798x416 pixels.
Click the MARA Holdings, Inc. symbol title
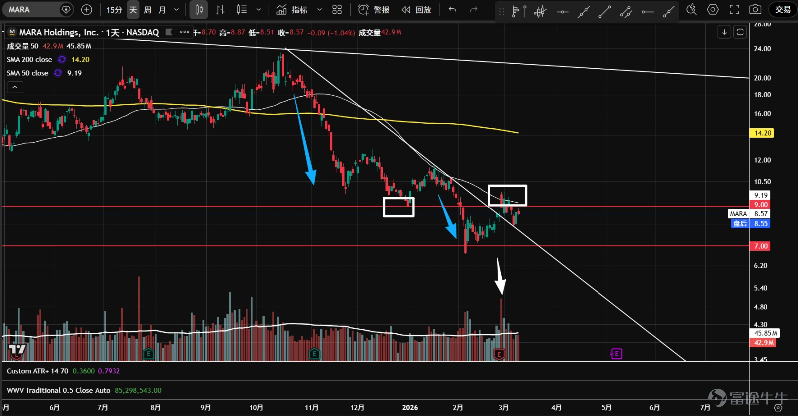pos(59,32)
